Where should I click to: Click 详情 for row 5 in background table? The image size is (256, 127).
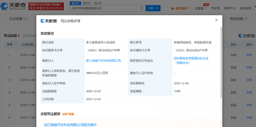coord(249,105)
